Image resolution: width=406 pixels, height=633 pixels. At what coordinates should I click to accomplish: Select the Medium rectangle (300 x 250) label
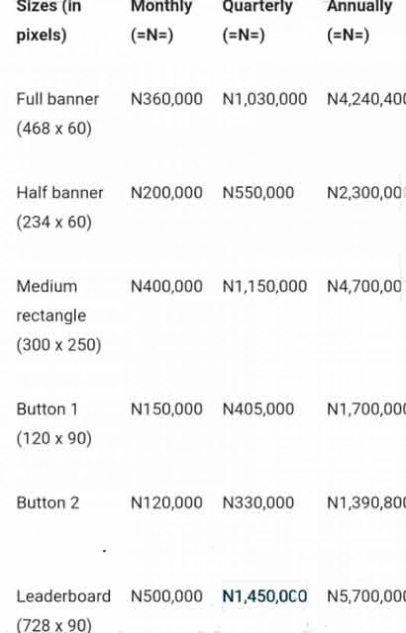(59, 315)
